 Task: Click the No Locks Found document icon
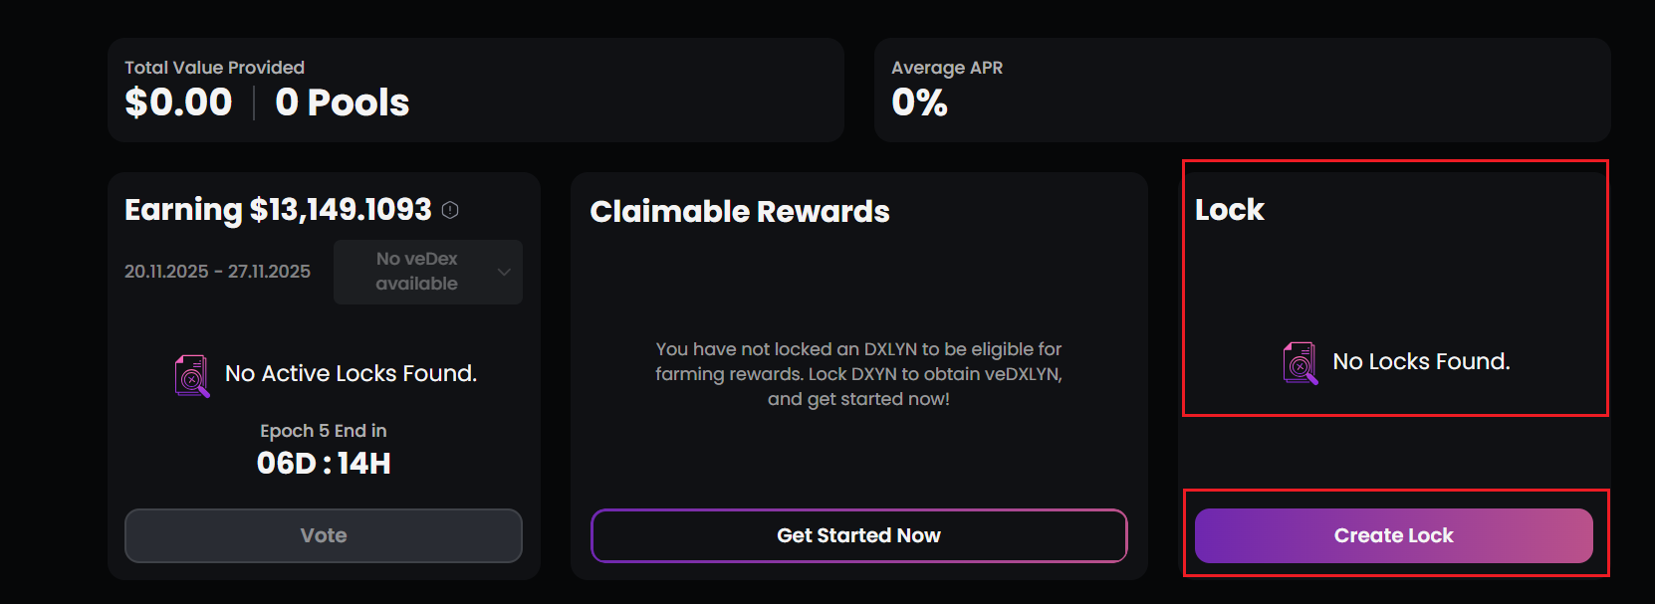pos(1300,363)
